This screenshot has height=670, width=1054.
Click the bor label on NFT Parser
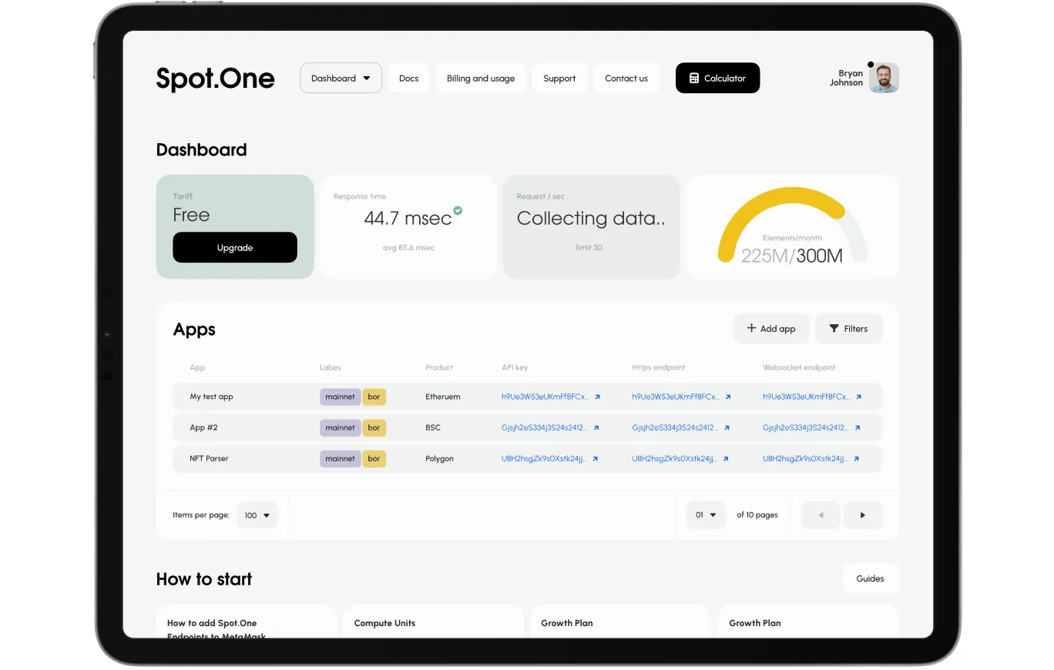pos(374,458)
